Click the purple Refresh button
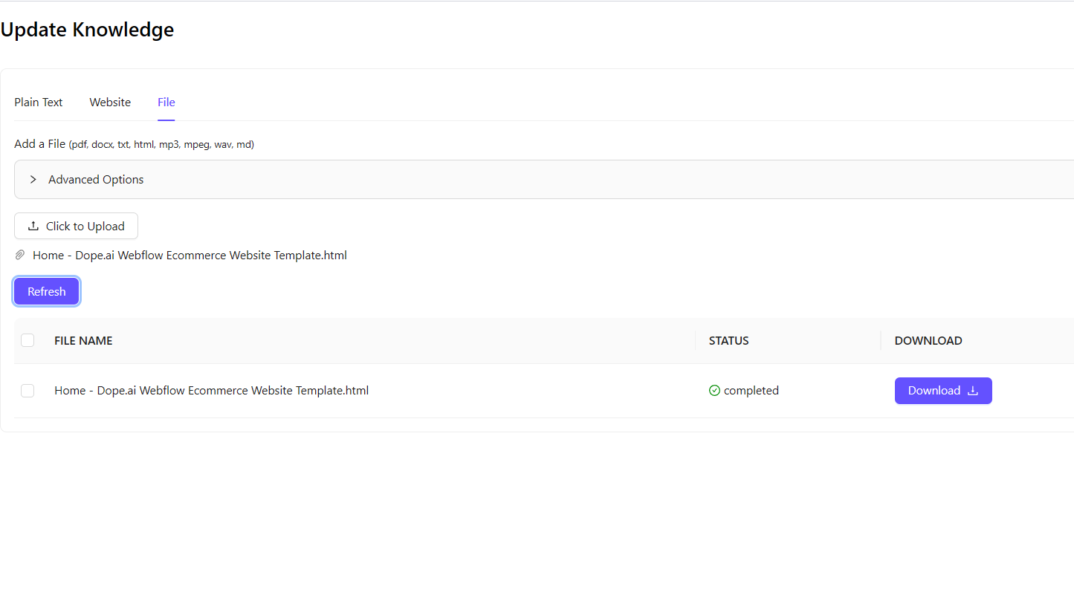The height and width of the screenshot is (598, 1074). 47,292
